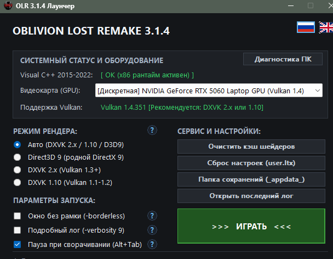Uncheck Пауза при сворачивании (Alt+Tab)
Screen dimensions: 333x259
[17, 244]
